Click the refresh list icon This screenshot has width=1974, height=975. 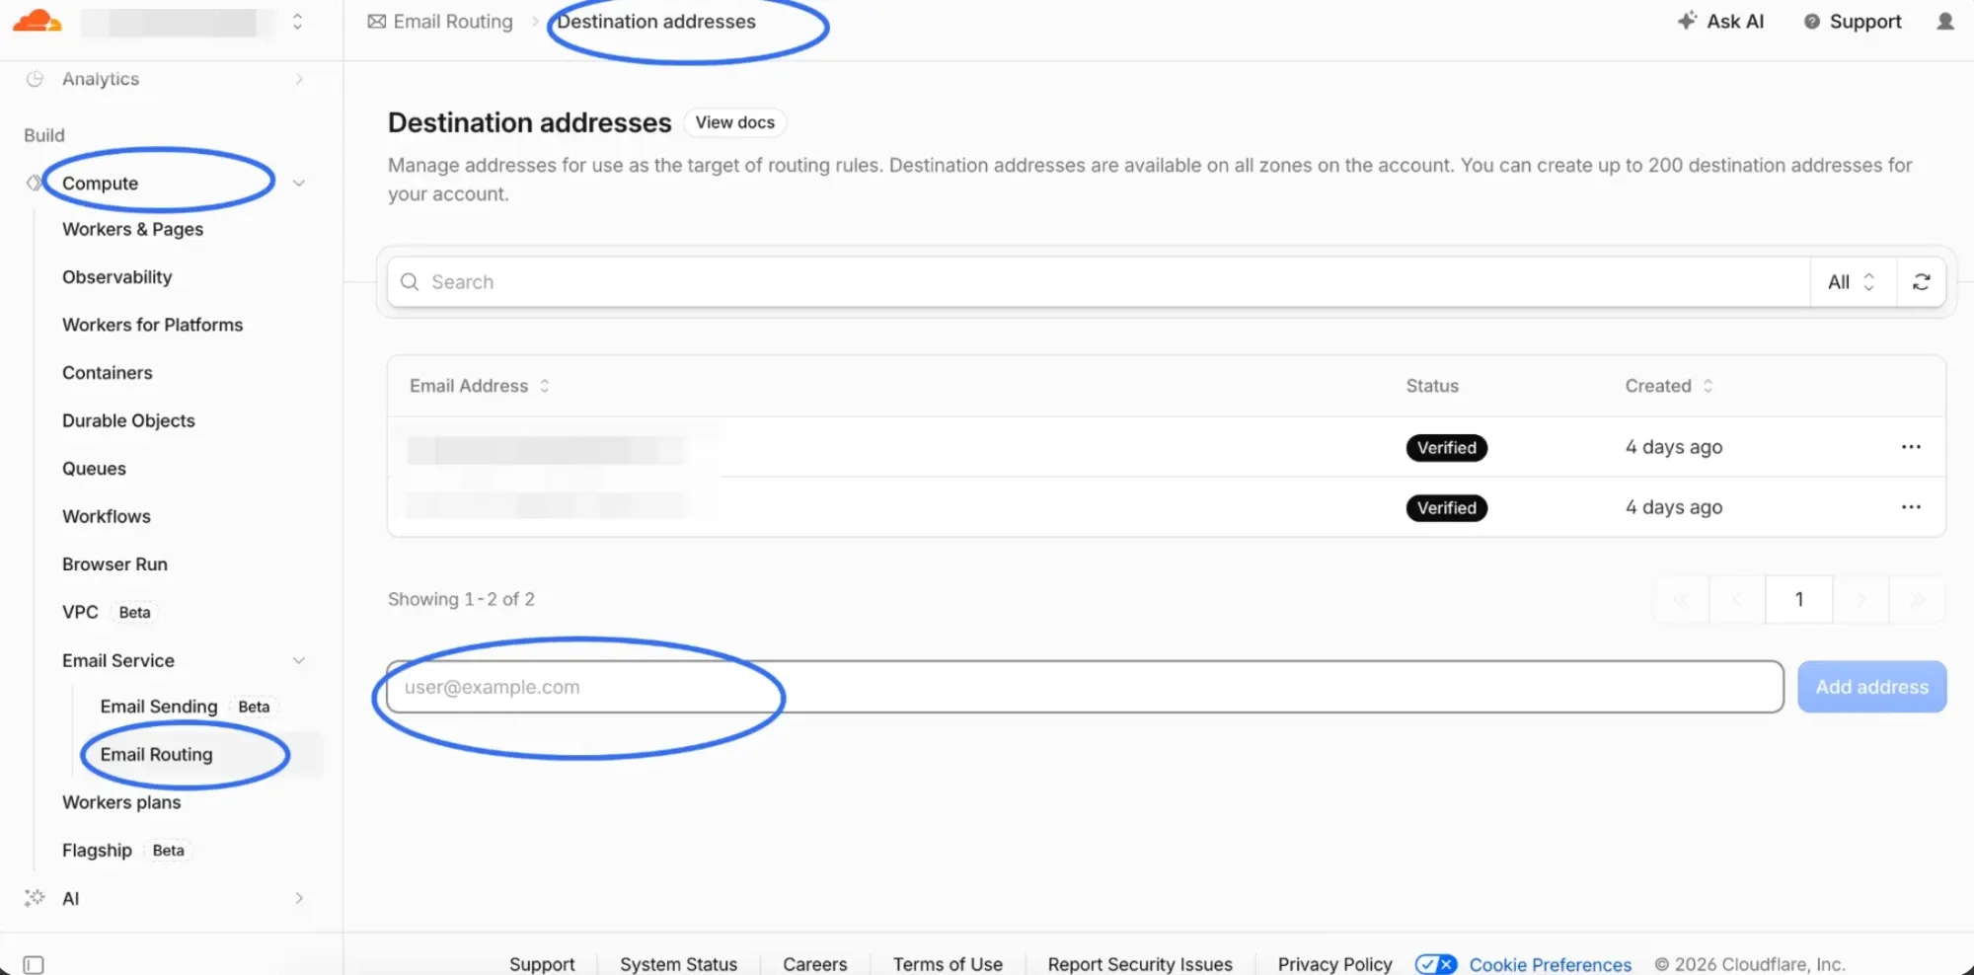1921,282
